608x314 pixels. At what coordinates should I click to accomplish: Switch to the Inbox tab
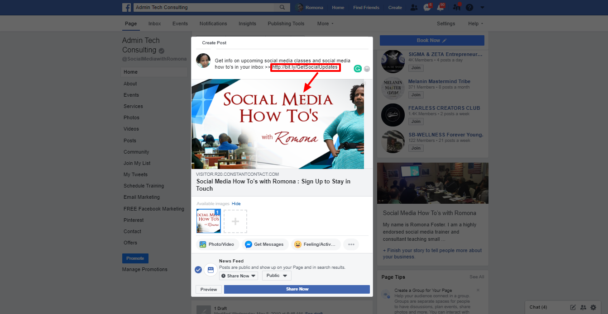coord(154,23)
